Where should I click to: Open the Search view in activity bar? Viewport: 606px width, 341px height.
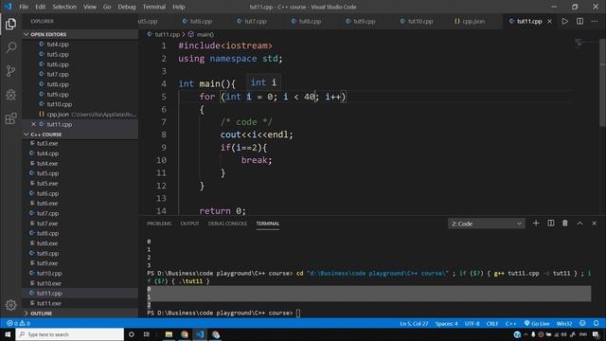point(10,47)
